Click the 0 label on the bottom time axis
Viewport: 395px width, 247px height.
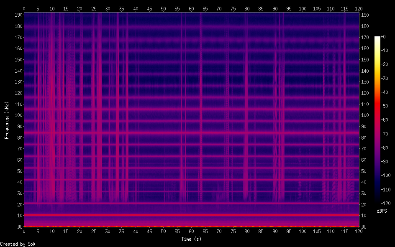(24, 231)
